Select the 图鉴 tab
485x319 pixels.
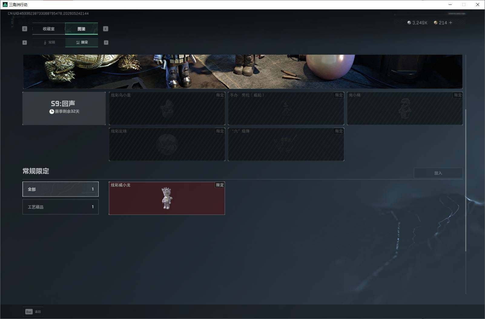tap(81, 29)
